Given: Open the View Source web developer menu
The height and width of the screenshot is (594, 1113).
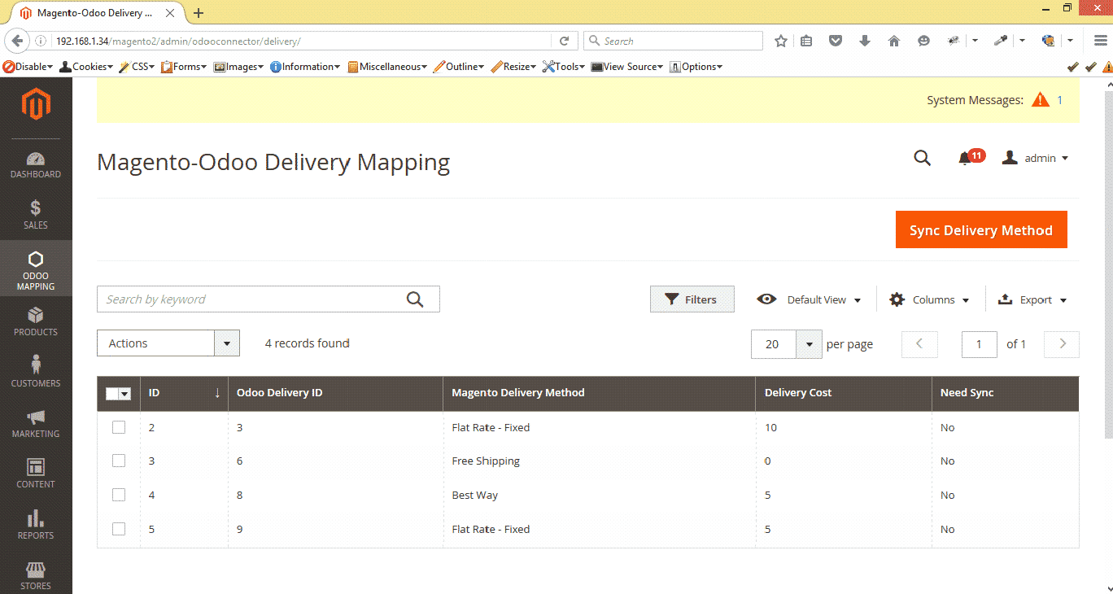Looking at the screenshot, I should pyautogui.click(x=627, y=67).
